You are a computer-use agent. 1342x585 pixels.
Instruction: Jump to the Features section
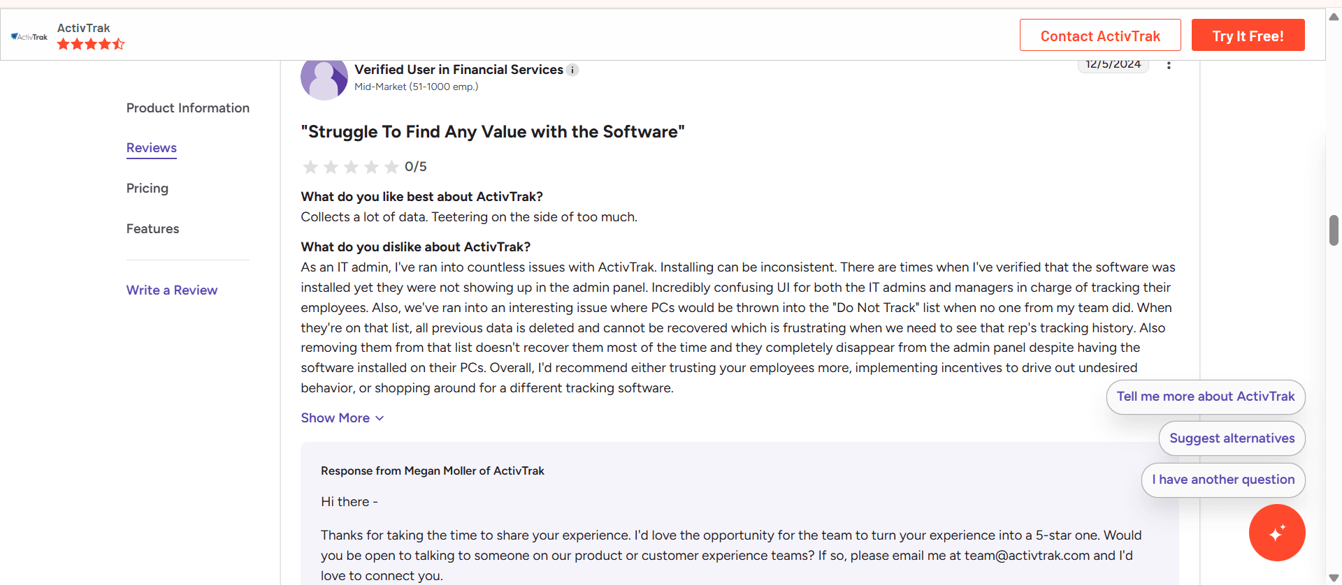tap(153, 229)
